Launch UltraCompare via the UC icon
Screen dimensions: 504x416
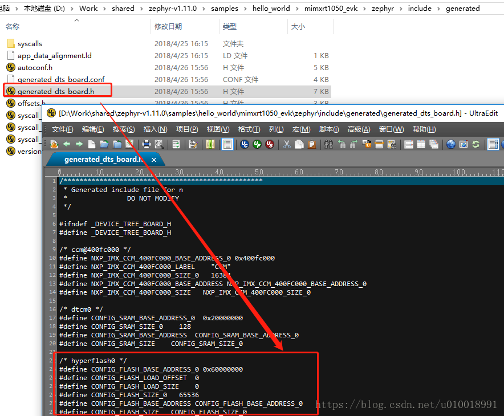point(245,144)
